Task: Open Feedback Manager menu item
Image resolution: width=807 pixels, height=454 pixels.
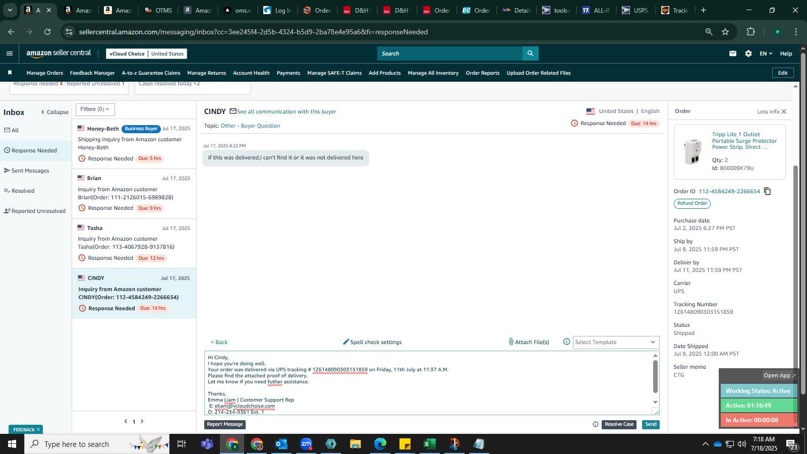Action: (92, 73)
